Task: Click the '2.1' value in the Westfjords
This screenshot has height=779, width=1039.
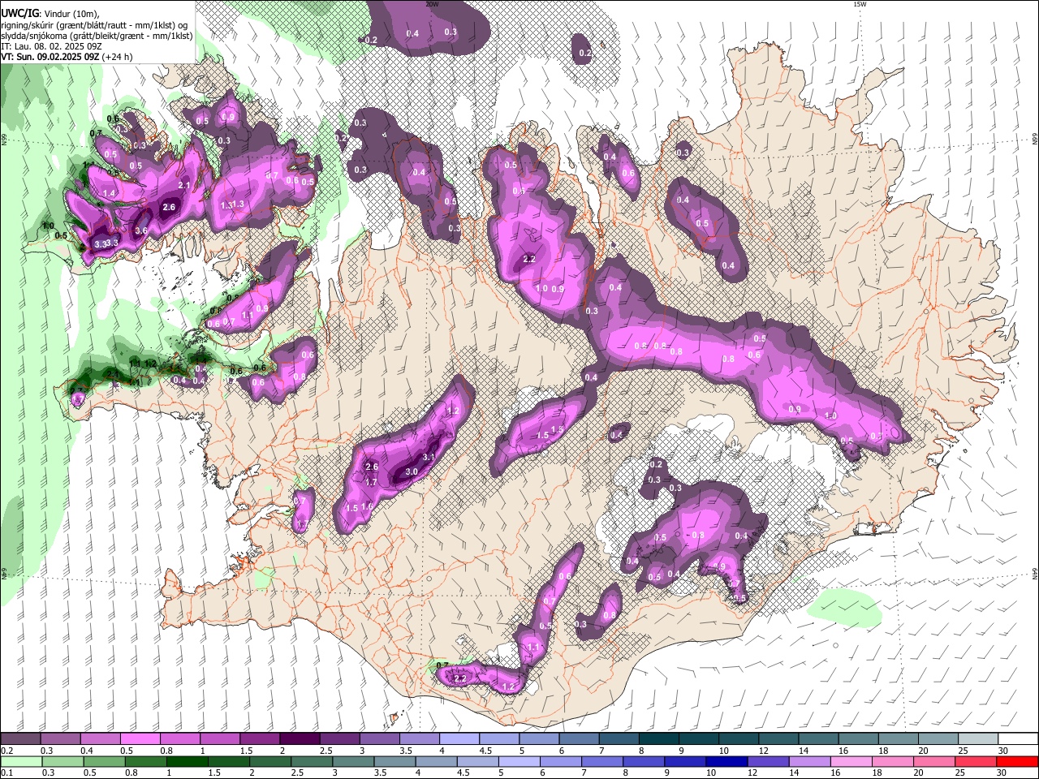Action: point(184,186)
